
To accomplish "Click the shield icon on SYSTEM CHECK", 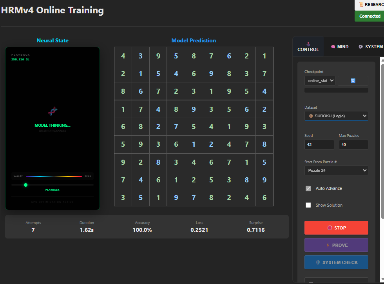I will [x=318, y=262].
